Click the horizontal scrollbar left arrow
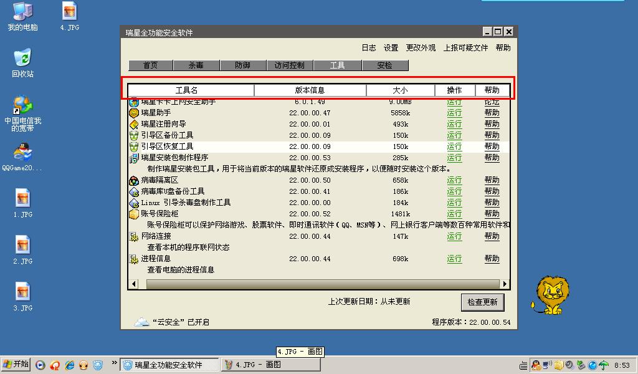 pos(133,284)
